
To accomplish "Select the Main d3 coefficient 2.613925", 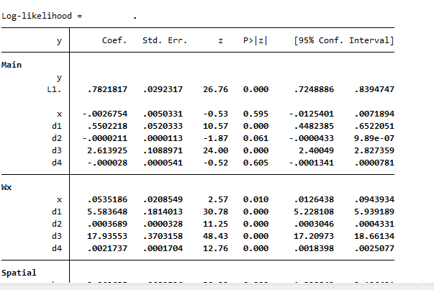I will pos(107,150).
